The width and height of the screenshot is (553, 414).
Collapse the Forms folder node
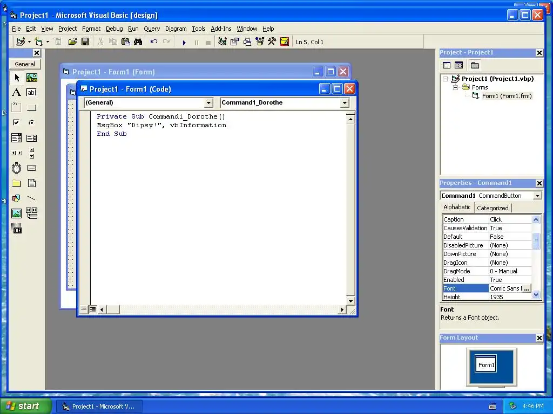pos(456,87)
